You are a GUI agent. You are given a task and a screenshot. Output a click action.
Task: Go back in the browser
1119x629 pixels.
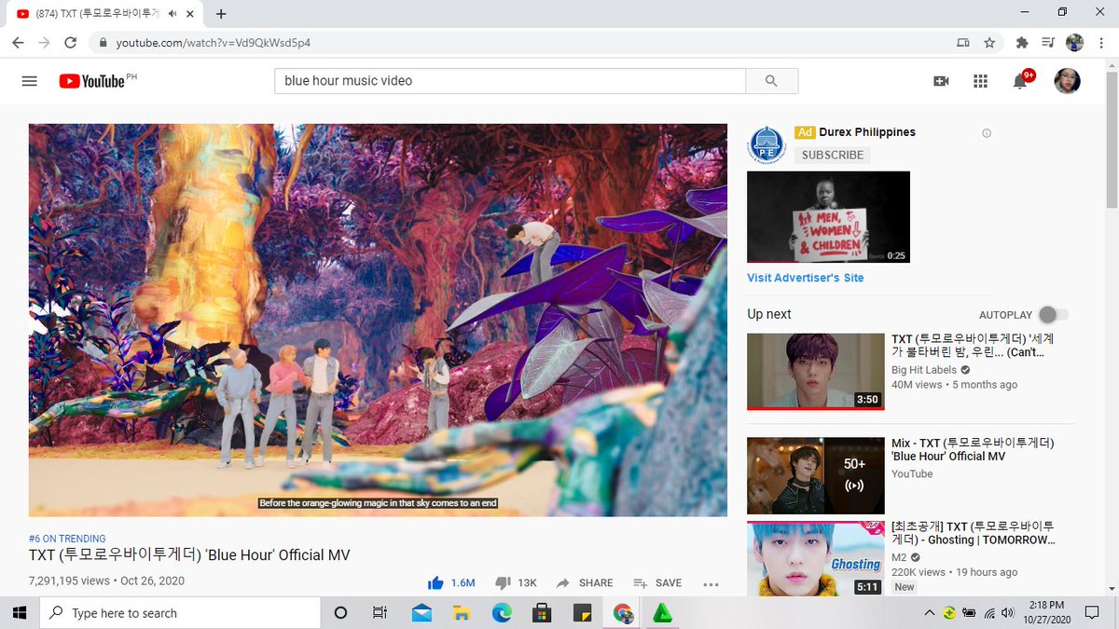pyautogui.click(x=19, y=43)
